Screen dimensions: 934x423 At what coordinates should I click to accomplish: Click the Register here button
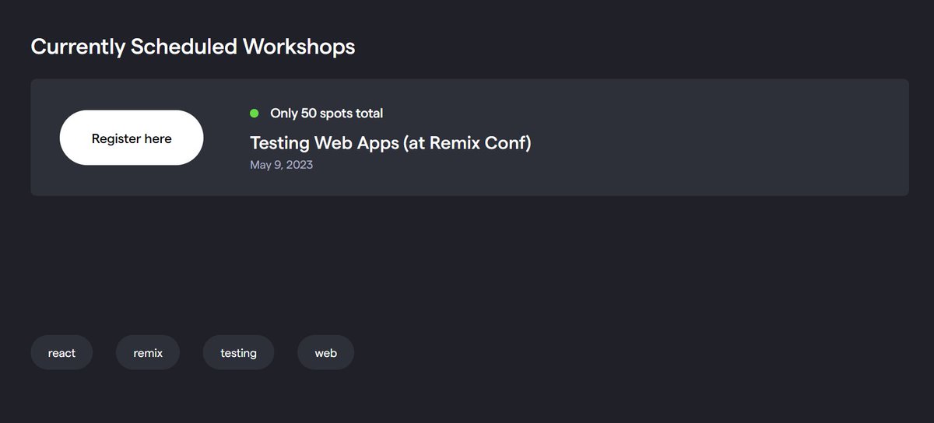[132, 138]
